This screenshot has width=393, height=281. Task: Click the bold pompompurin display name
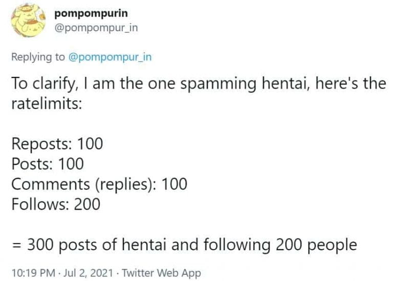pyautogui.click(x=91, y=13)
